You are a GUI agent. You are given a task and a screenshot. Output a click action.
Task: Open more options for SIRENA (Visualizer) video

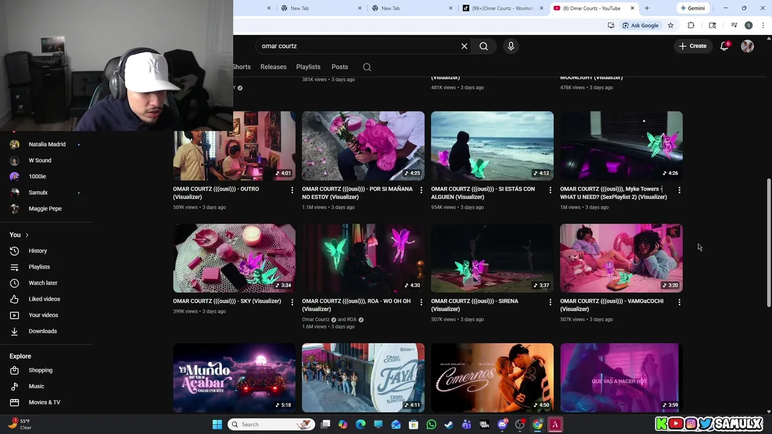coord(550,303)
